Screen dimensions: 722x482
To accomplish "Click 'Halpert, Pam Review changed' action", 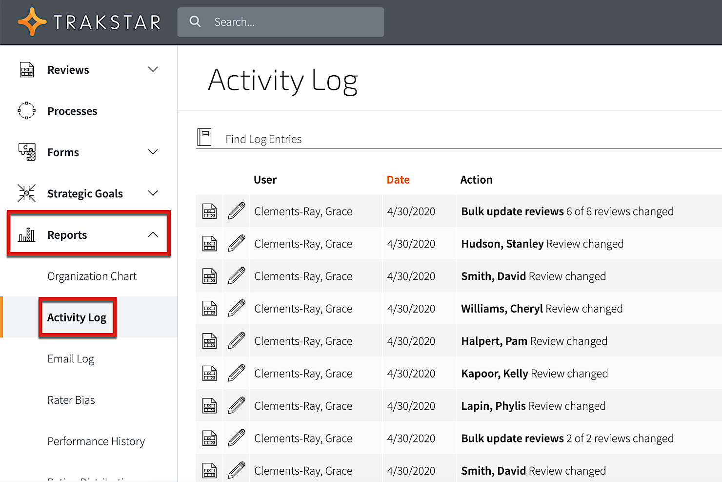I will pyautogui.click(x=534, y=341).
